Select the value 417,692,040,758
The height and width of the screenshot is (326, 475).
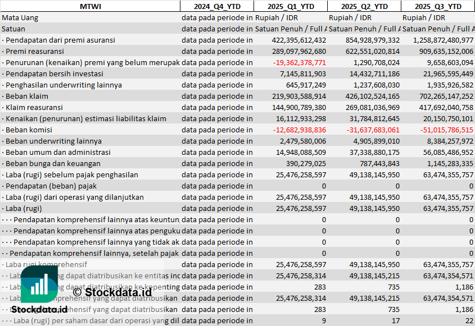pyautogui.click(x=446, y=107)
